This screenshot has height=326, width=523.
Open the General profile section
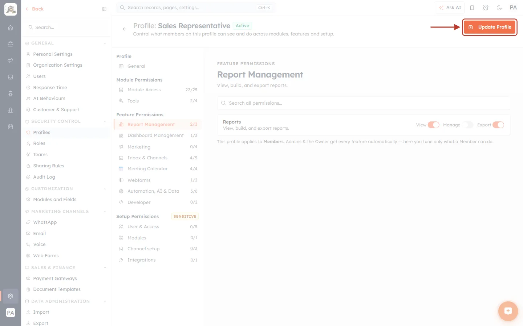(x=158, y=66)
